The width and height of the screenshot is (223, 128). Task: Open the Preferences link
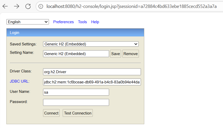tap(63, 22)
